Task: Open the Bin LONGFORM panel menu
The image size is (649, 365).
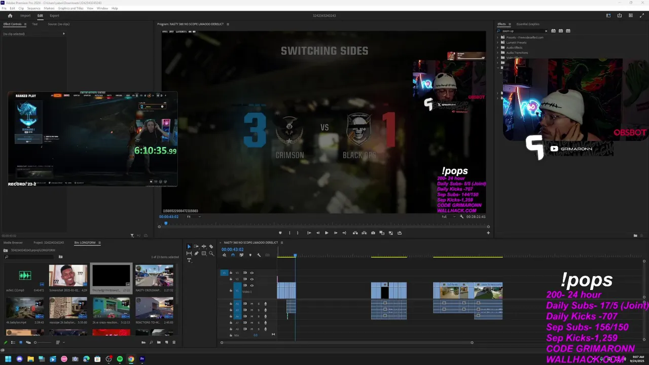Action: pos(99,243)
